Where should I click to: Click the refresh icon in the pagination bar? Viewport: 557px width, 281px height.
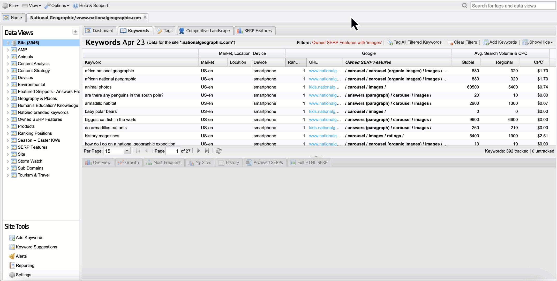click(x=219, y=151)
